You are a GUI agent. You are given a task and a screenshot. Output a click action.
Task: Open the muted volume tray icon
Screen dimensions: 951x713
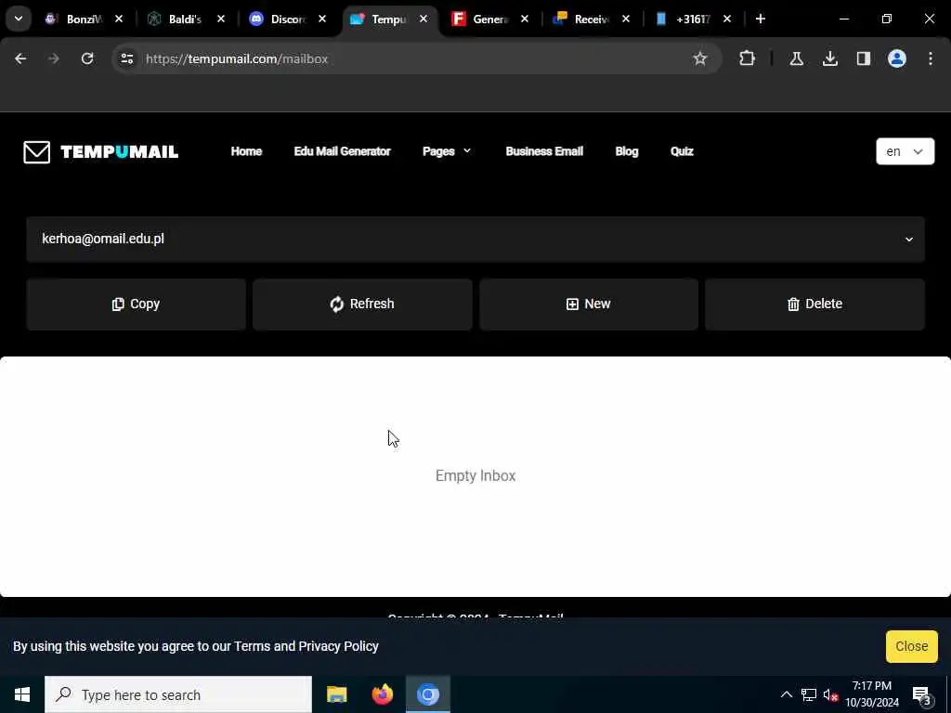(830, 694)
